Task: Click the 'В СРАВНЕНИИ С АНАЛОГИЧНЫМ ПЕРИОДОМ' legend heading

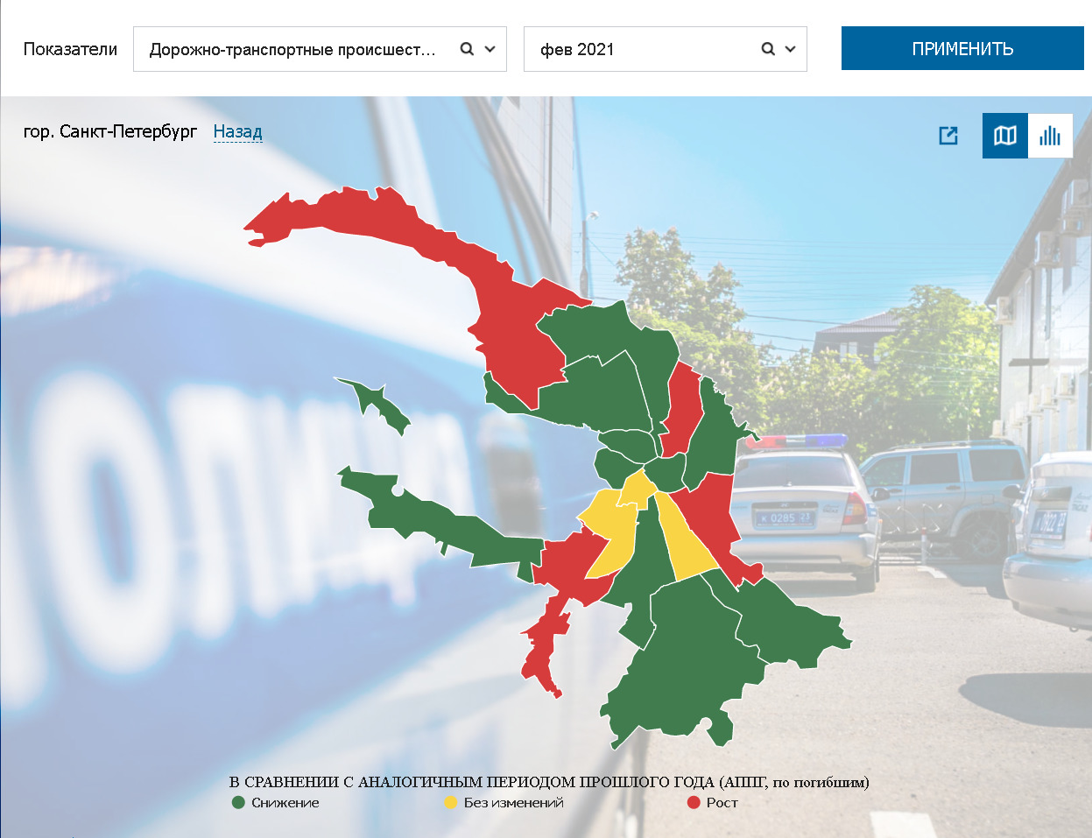Action: (549, 782)
